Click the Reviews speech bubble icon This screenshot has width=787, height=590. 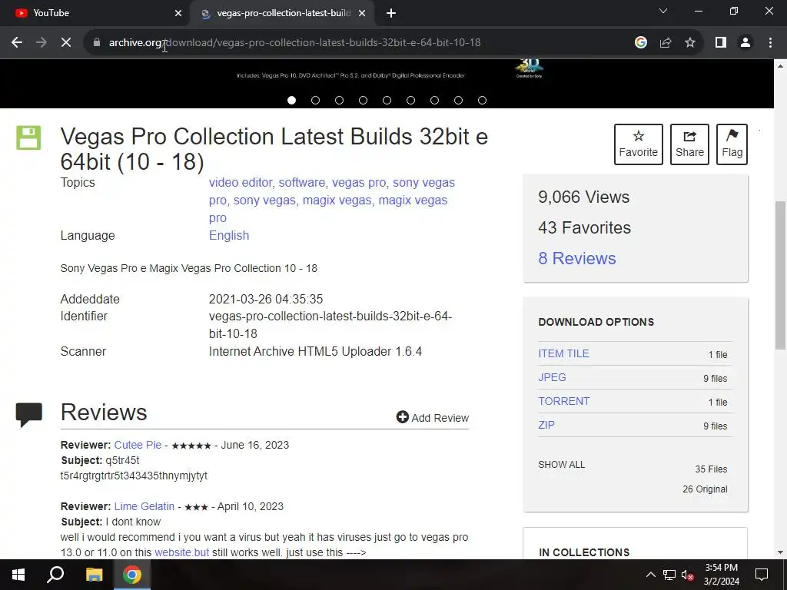28,414
